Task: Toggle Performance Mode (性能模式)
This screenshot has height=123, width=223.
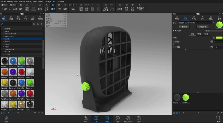Action: [27, 7]
